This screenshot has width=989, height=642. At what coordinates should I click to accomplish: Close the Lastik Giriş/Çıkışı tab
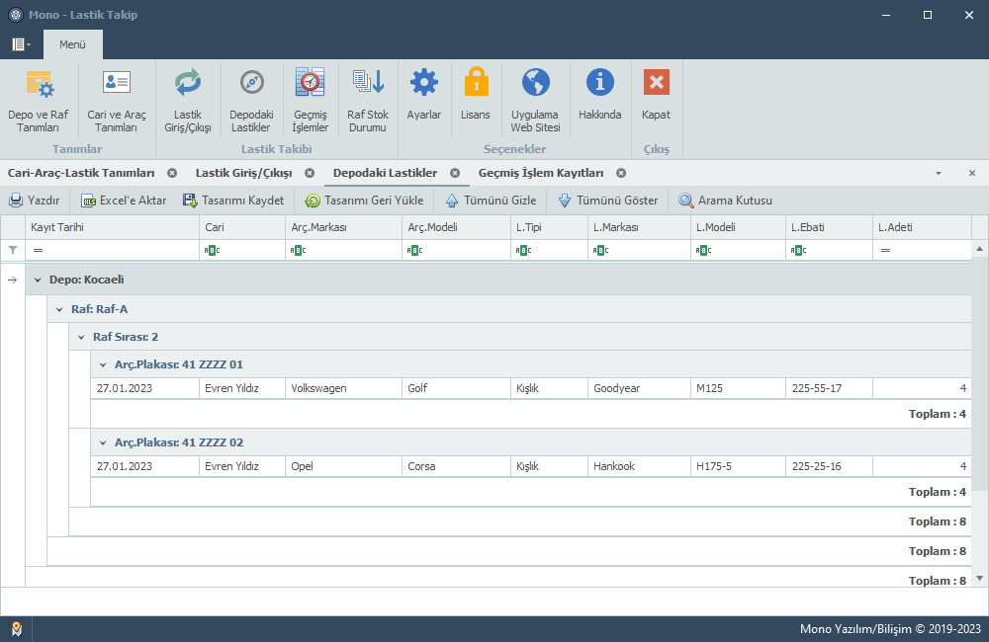310,173
